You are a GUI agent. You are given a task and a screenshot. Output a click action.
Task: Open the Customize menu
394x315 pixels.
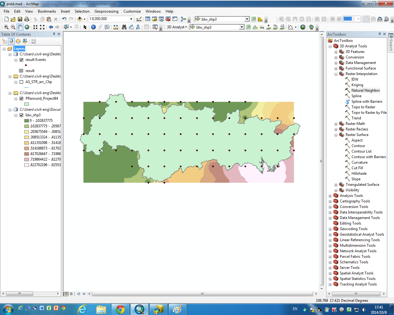pyautogui.click(x=132, y=11)
